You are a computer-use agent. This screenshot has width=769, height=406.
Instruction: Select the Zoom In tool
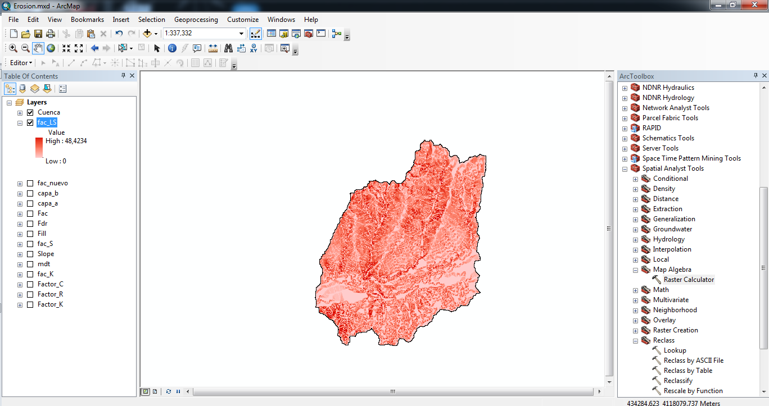click(x=13, y=48)
